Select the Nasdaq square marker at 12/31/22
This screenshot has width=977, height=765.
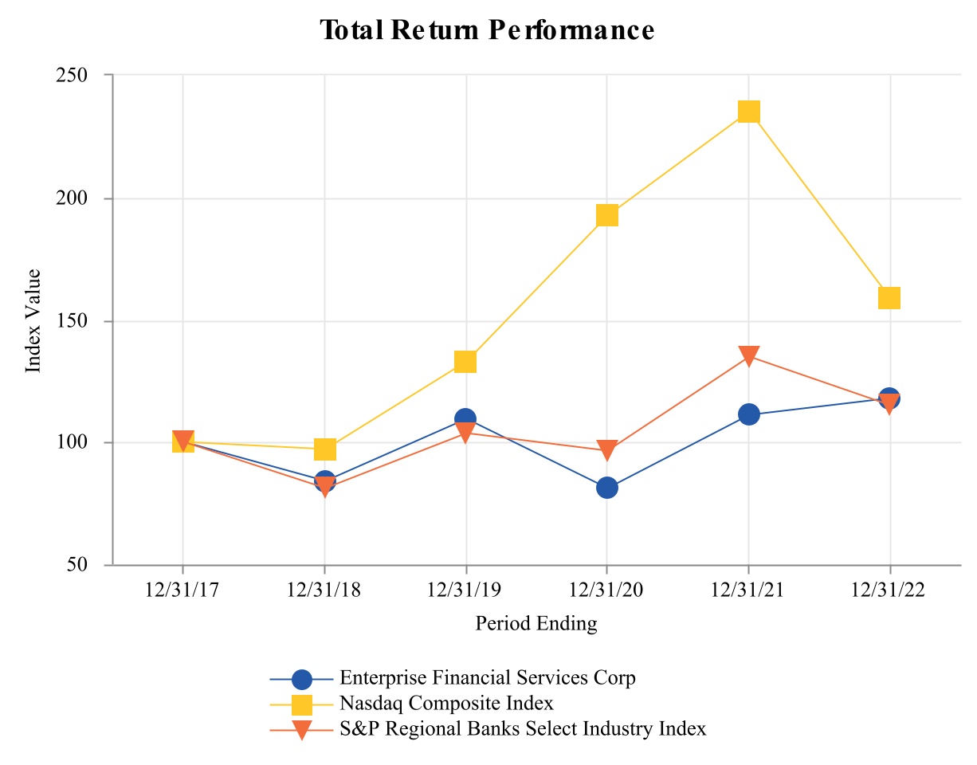pos(889,297)
